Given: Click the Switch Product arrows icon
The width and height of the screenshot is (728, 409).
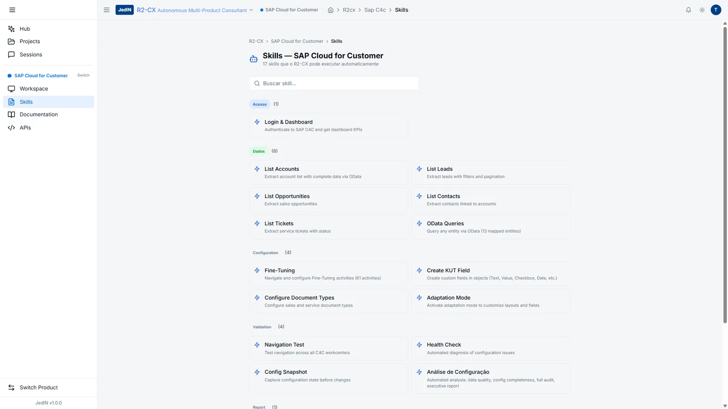Looking at the screenshot, I should [11, 388].
